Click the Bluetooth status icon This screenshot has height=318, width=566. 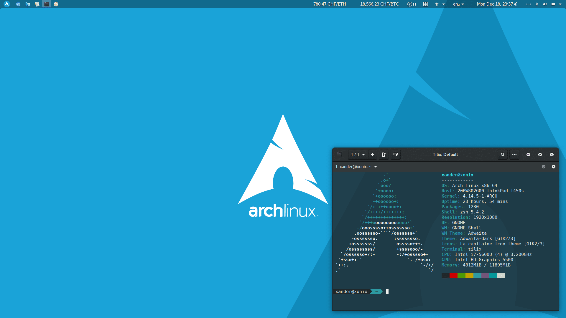pos(537,4)
